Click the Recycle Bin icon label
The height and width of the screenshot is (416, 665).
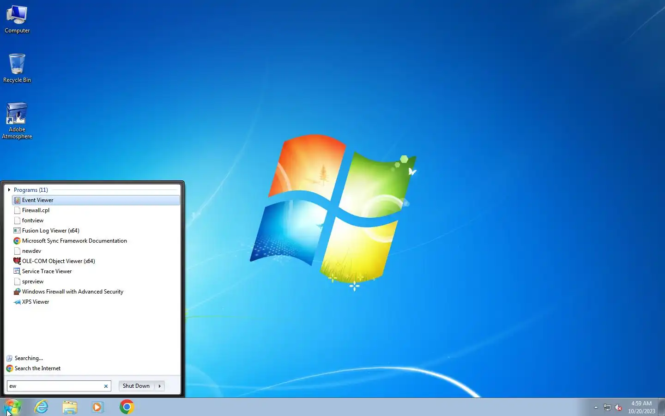[17, 80]
